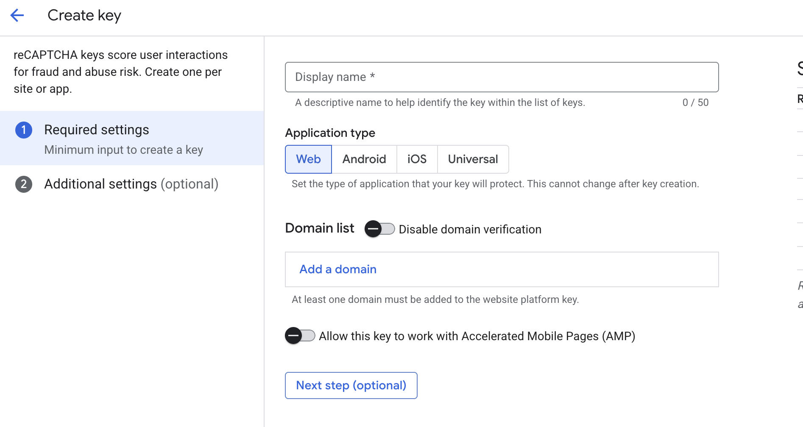The width and height of the screenshot is (803, 427).
Task: Select the Android application type
Action: pyautogui.click(x=364, y=159)
